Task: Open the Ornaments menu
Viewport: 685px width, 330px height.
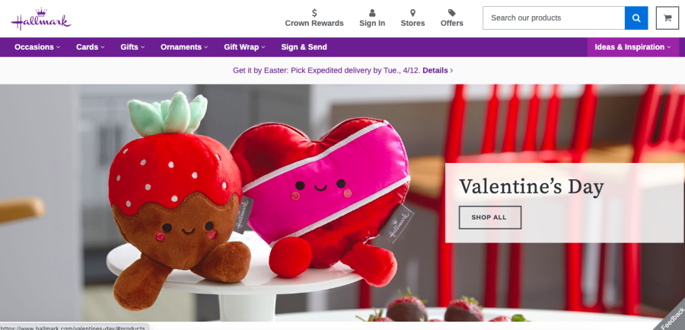Action: click(184, 46)
